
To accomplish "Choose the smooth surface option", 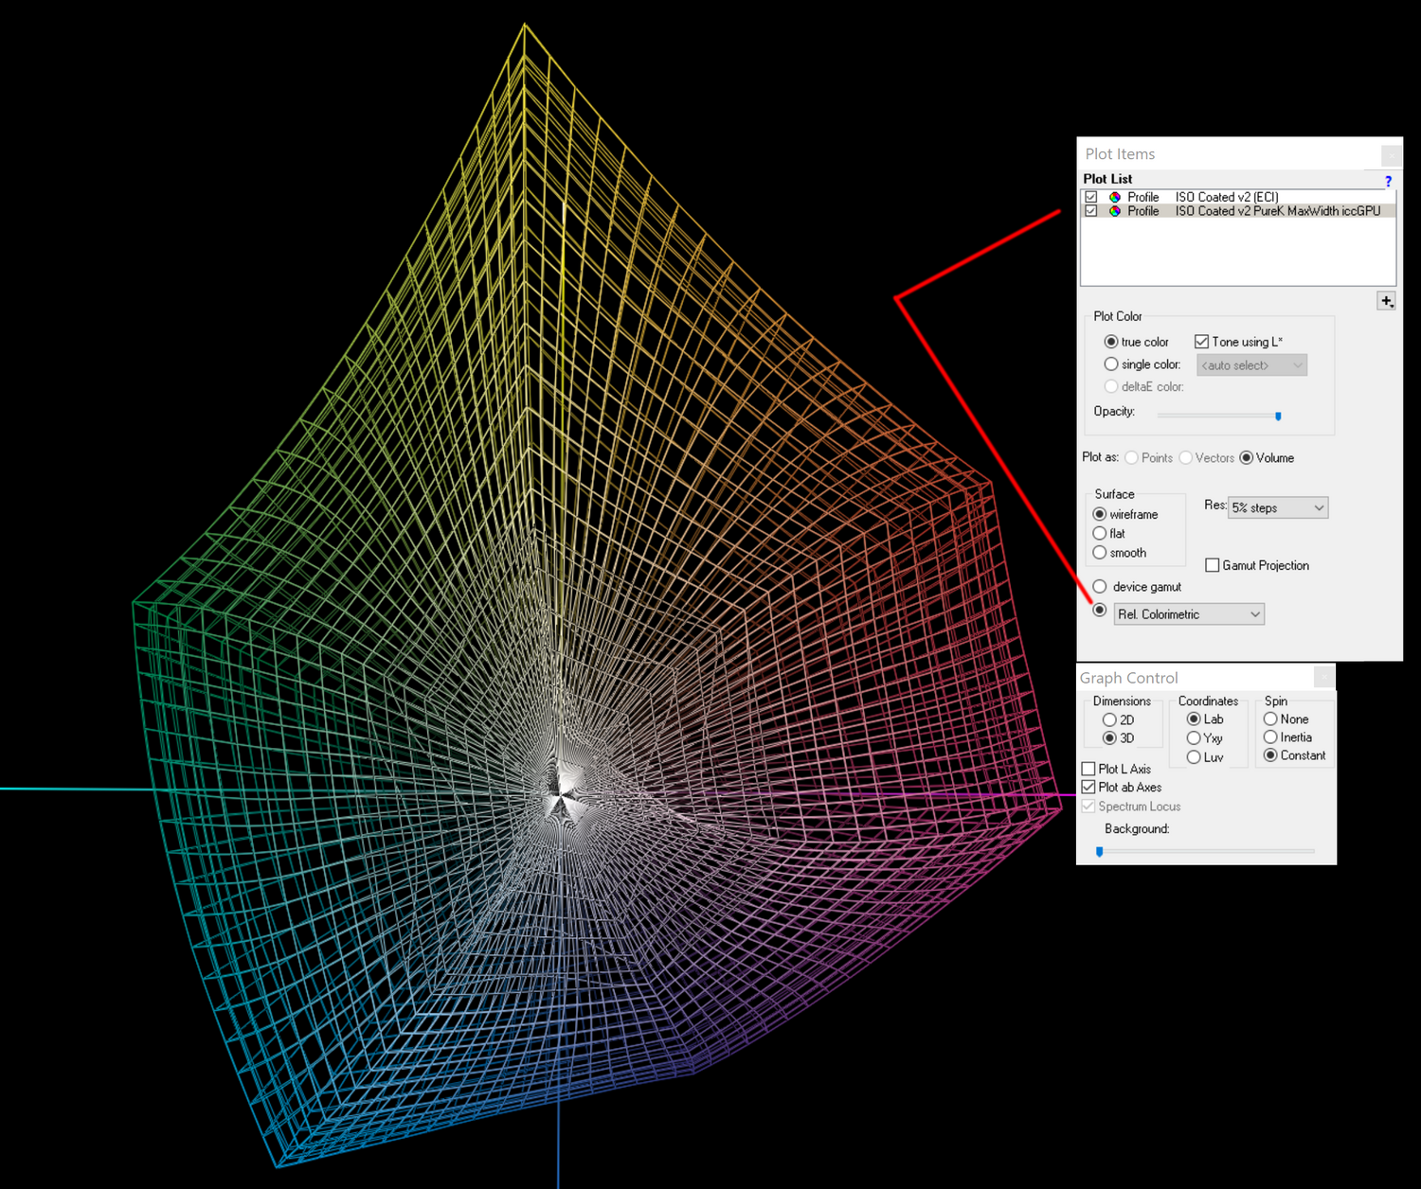I will click(1100, 553).
